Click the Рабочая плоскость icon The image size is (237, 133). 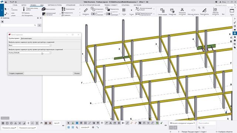pos(215,10)
